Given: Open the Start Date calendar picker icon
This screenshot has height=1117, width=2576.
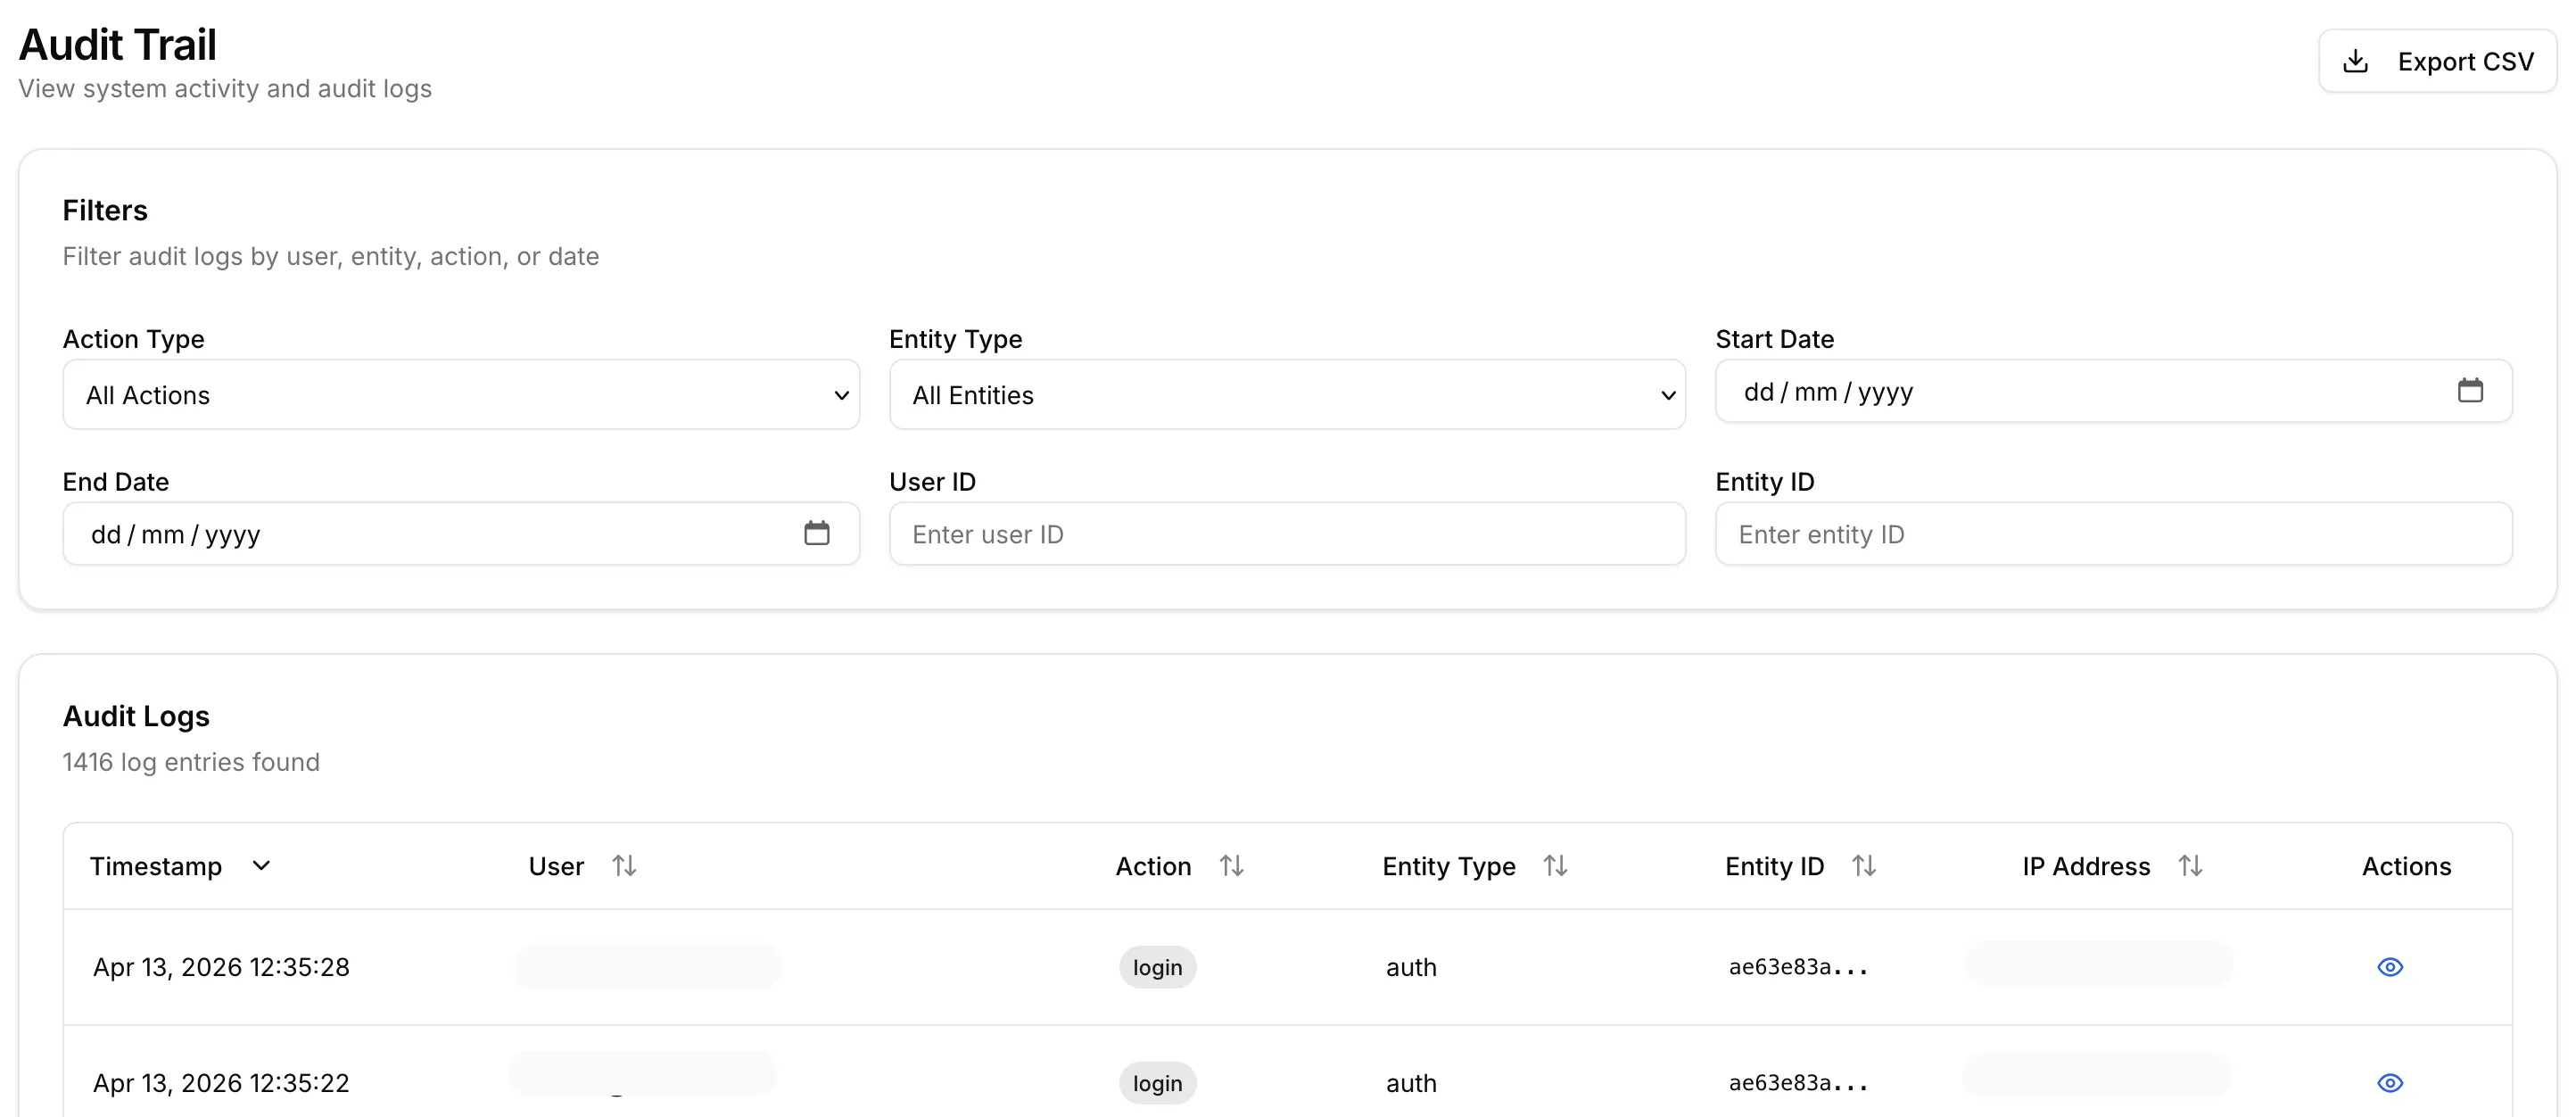Looking at the screenshot, I should [2471, 390].
